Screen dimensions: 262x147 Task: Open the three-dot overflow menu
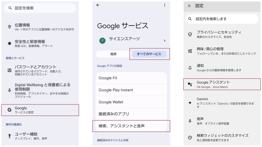pyautogui.click(x=165, y=5)
